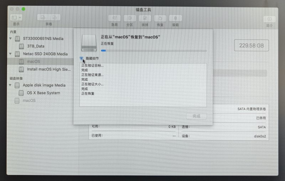Click the First Aid (急救) toolbar icon

(114, 18)
